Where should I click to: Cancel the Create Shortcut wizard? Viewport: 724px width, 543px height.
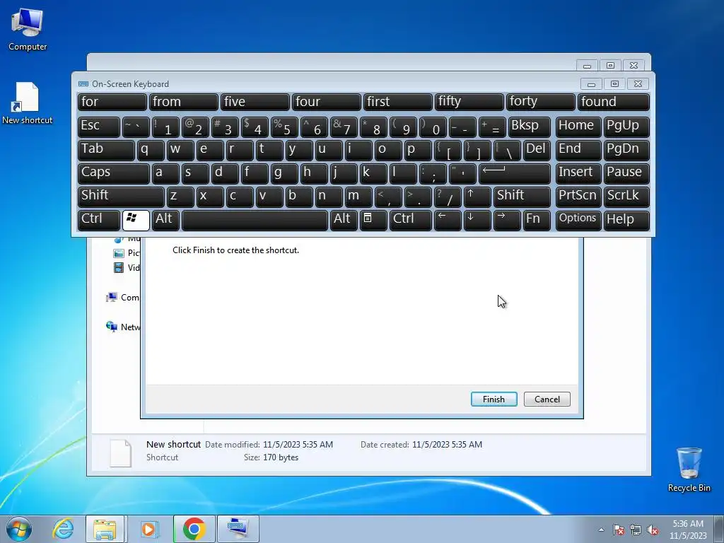click(547, 399)
